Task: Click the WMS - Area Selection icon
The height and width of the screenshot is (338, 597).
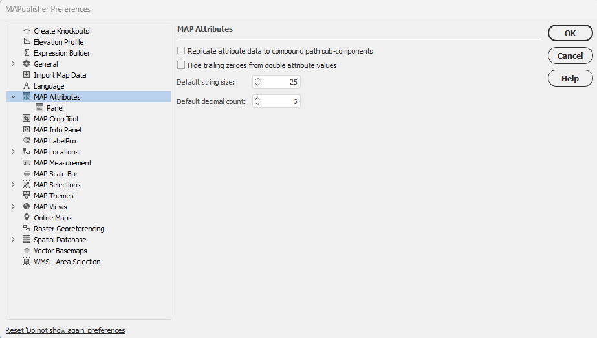Action: click(x=27, y=262)
